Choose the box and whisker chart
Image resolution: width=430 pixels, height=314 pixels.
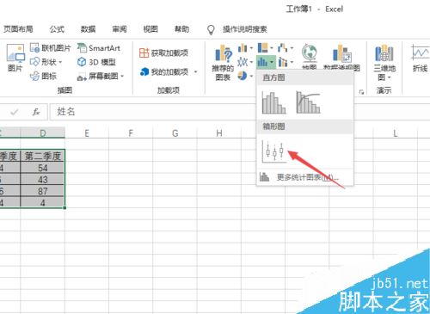pyautogui.click(x=273, y=151)
